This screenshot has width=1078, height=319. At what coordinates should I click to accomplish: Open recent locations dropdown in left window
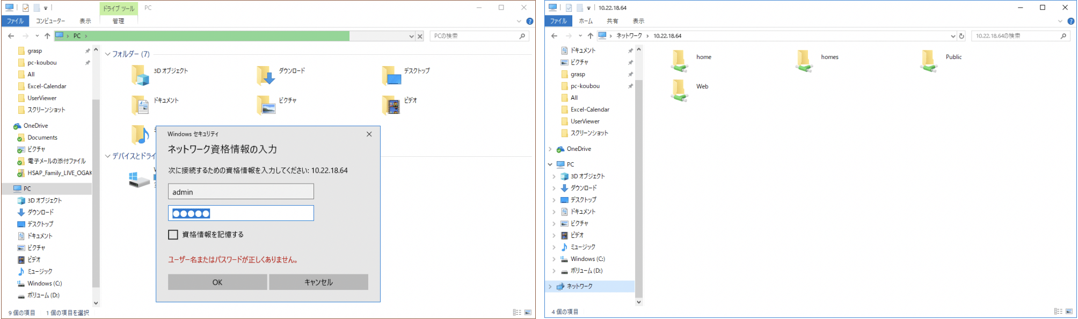click(x=37, y=36)
